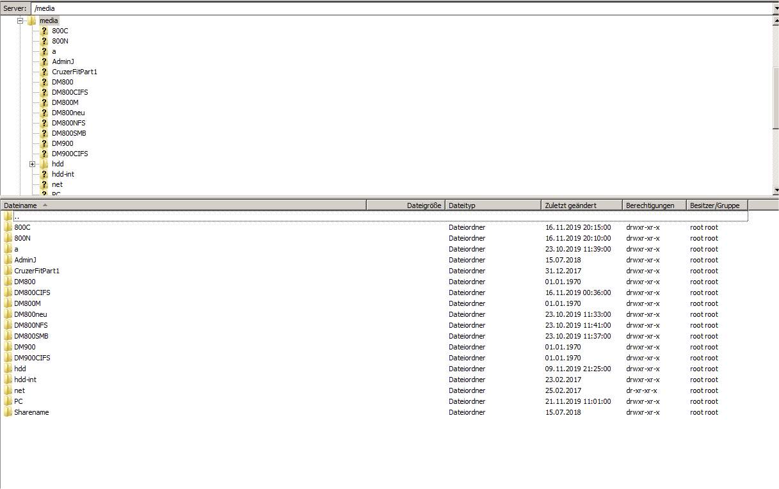Click the folder icon next to Sharename
779x489 pixels.
(x=8, y=412)
